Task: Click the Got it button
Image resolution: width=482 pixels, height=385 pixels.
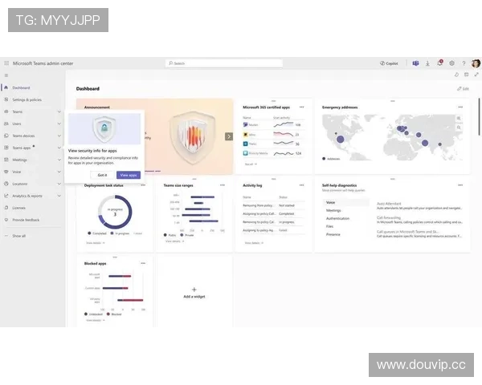Action: coord(102,174)
